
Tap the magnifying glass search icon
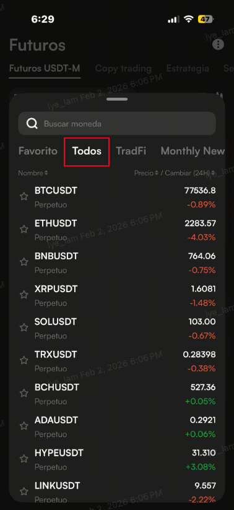[32, 124]
